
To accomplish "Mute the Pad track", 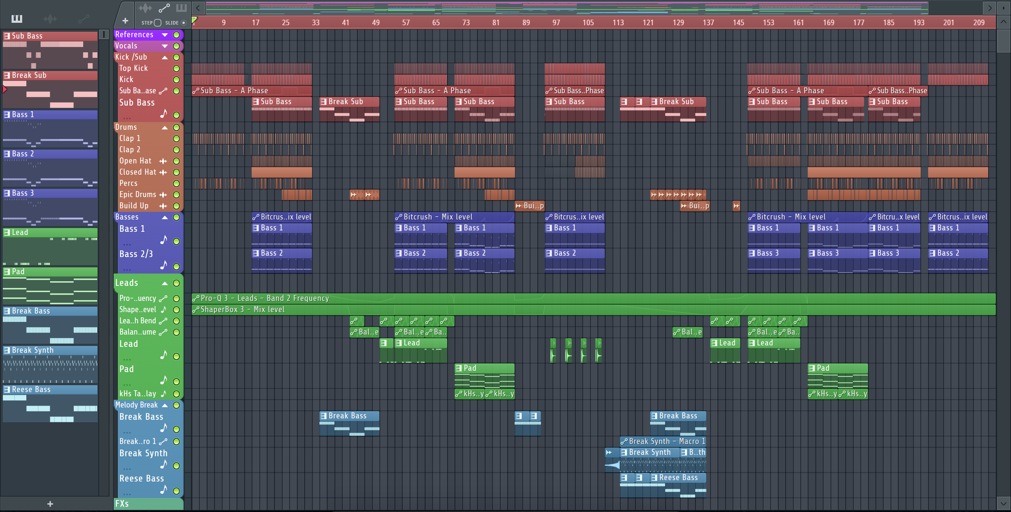I will point(177,382).
